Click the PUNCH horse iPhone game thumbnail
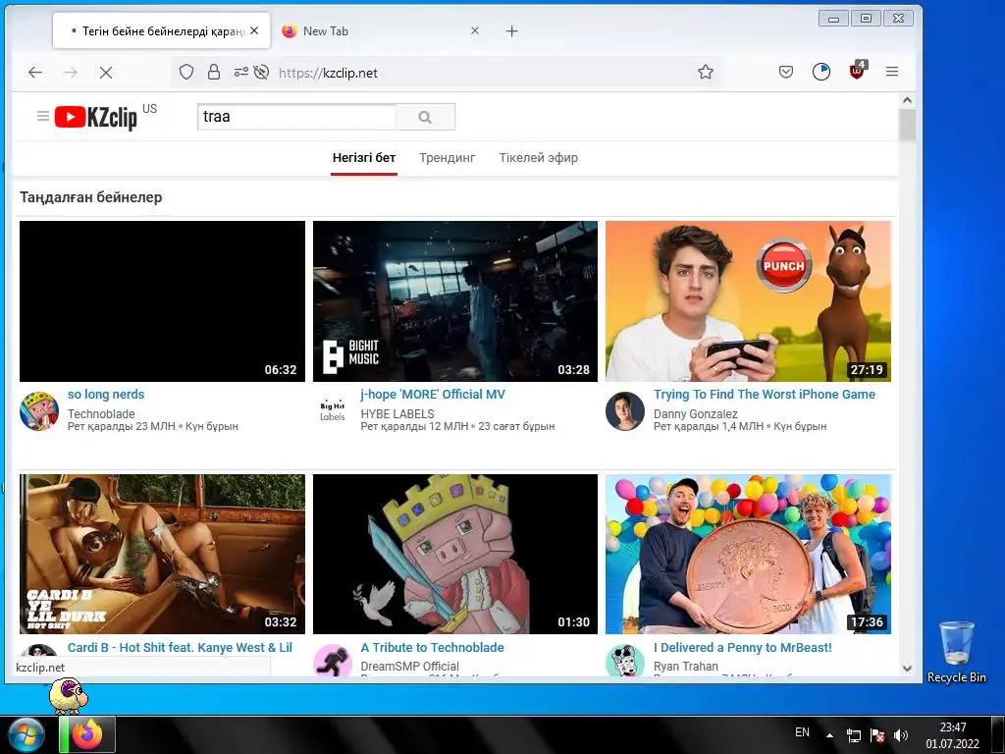 tap(748, 301)
